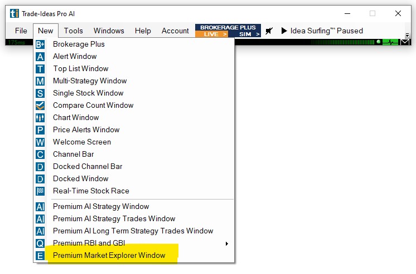416x274 pixels.
Task: Click the Trade-Ideas logo in title bar
Action: 14,13
